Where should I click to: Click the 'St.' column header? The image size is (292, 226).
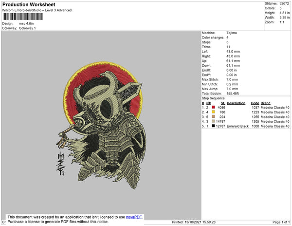pyautogui.click(x=223, y=103)
